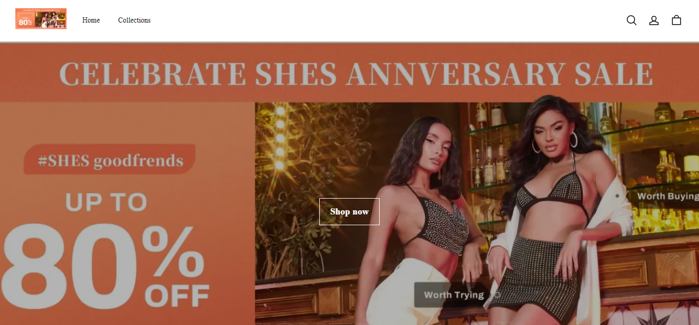The image size is (699, 325).
Task: Click the CELEBRATE SHES ANNVERSARY SALE headline
Action: click(356, 74)
